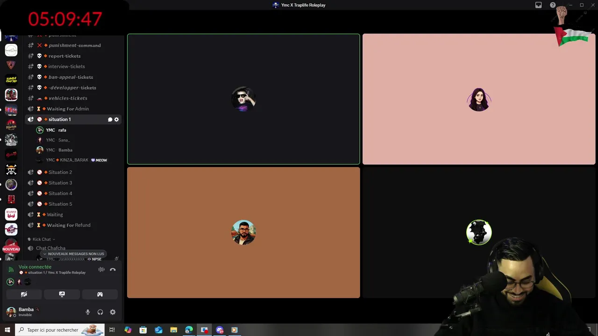Viewport: 598px width, 336px height.
Task: Join Situation 5 voice channel
Action: 74,204
